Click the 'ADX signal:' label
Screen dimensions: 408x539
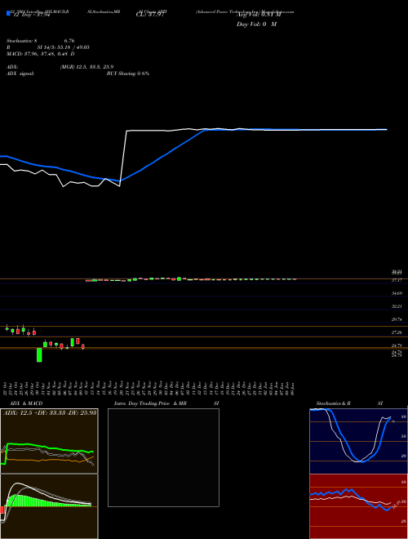coord(20,73)
